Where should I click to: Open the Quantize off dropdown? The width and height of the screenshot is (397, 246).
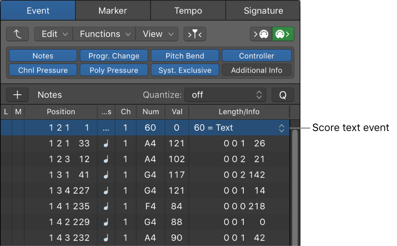tap(225, 94)
